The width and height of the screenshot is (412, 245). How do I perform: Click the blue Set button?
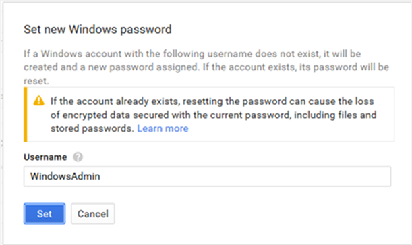(45, 213)
